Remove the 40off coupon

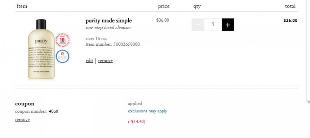(22, 120)
